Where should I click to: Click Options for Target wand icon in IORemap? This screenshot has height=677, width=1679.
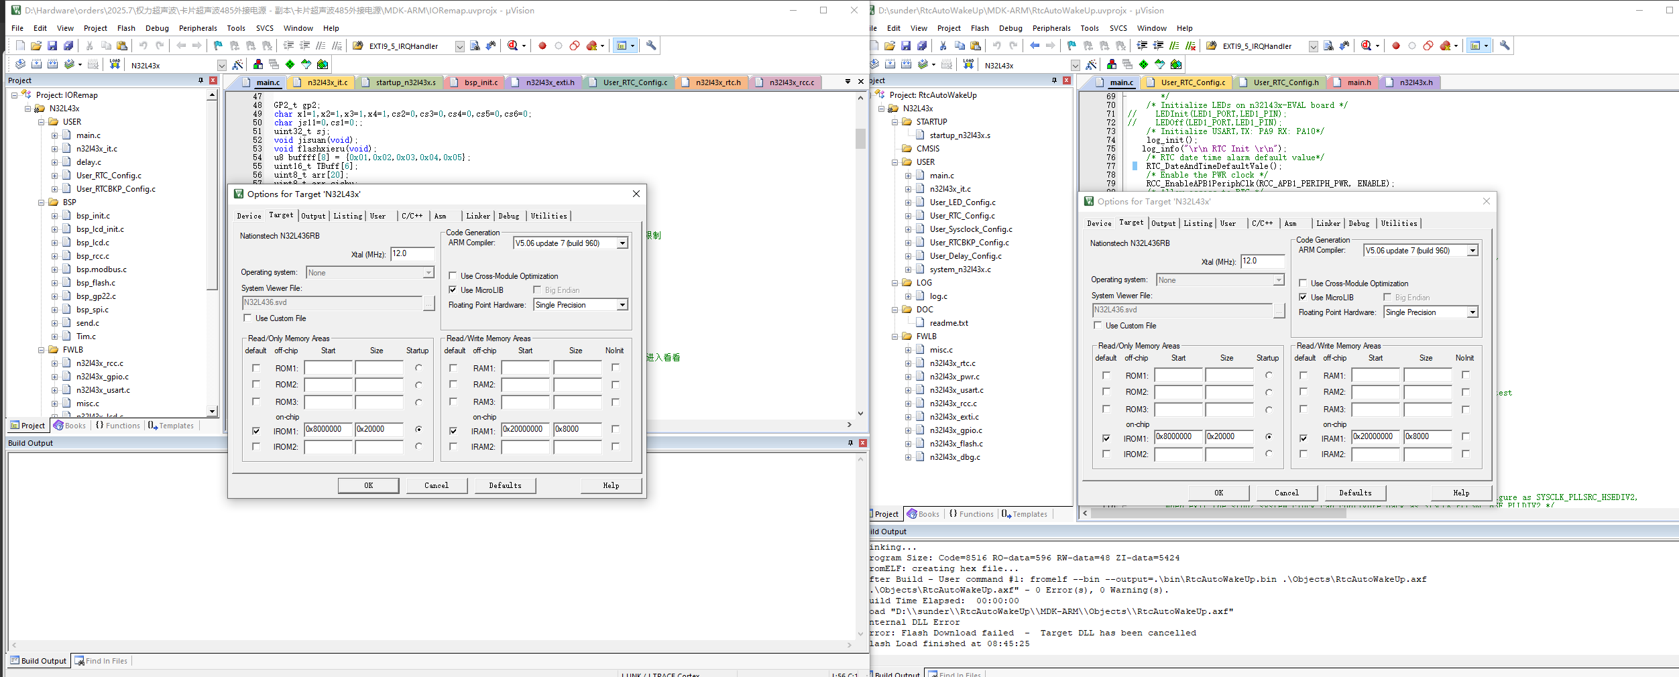pos(238,64)
